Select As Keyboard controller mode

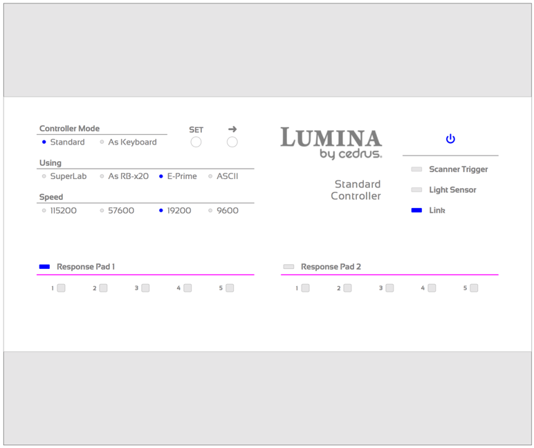tap(102, 142)
